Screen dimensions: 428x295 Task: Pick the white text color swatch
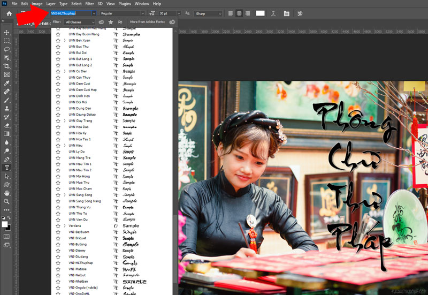point(260,13)
